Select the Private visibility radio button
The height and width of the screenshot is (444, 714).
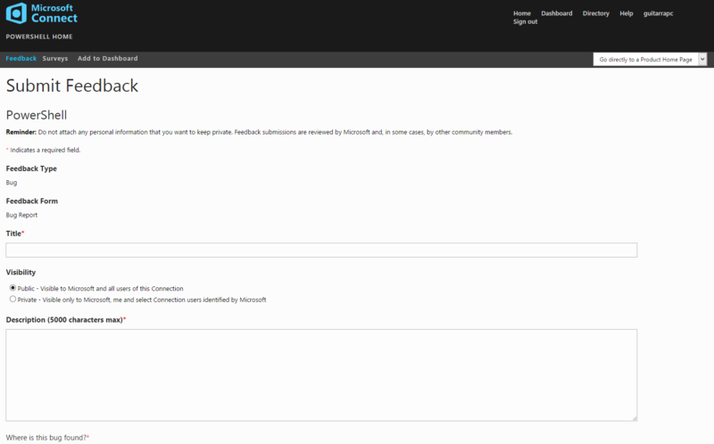point(12,299)
